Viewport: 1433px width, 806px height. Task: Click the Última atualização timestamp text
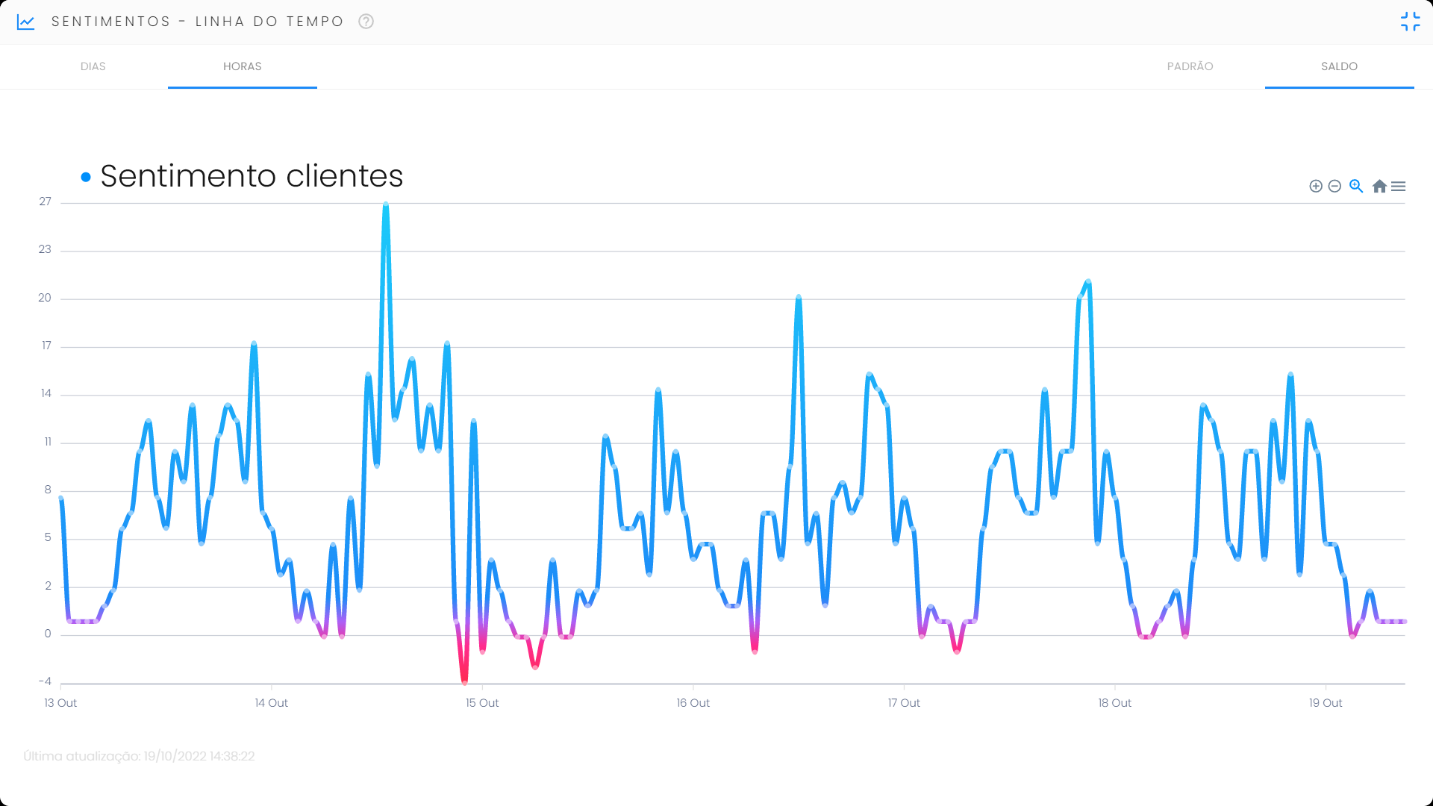(x=139, y=756)
